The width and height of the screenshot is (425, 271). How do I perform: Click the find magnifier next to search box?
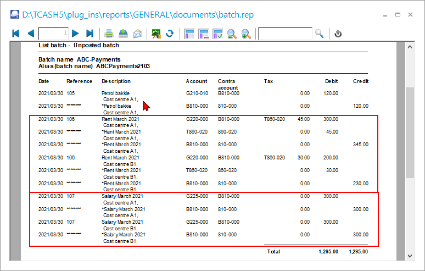tap(320, 34)
